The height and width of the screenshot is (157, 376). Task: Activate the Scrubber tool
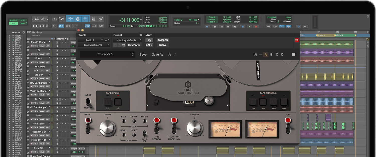click(x=94, y=19)
